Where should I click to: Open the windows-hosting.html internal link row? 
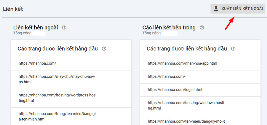[200, 106]
